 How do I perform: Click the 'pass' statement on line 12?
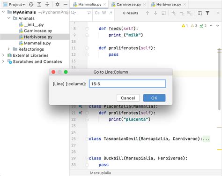coord(113,54)
